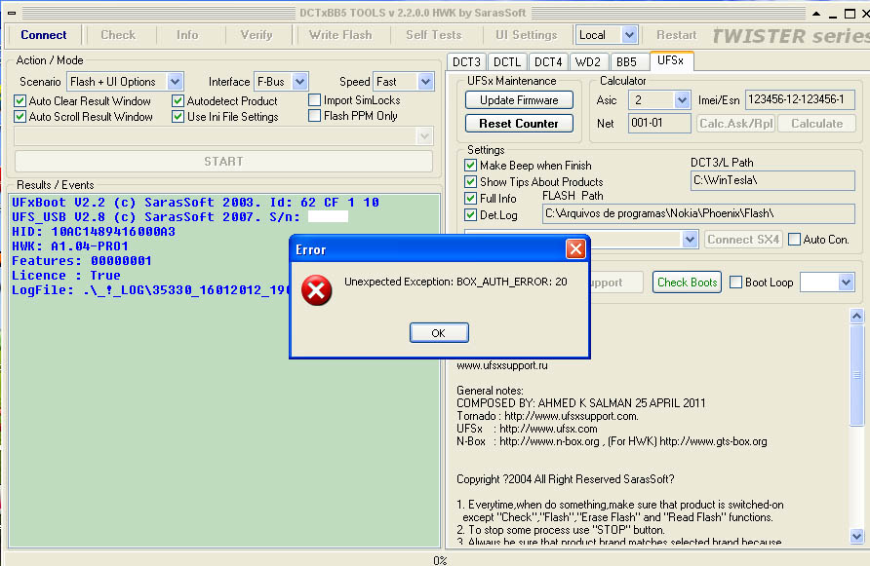Click the 'Features: 00000001' log line
Screen dimensions: 870x566
[82, 260]
